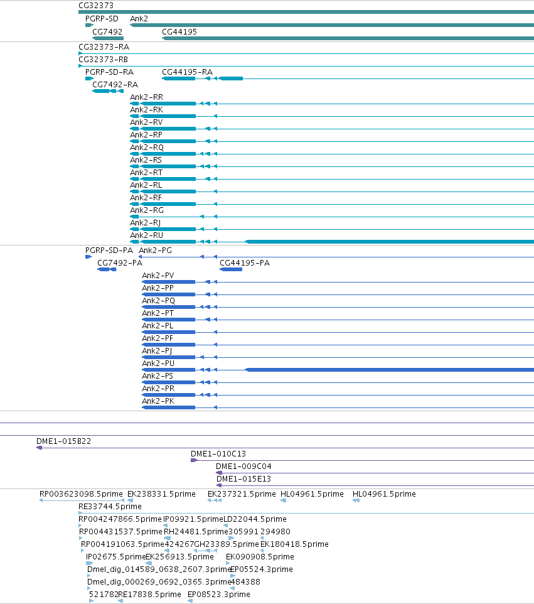Open EST EK256913.5prime

point(180,557)
